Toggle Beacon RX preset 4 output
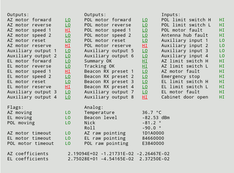 click(x=145, y=87)
